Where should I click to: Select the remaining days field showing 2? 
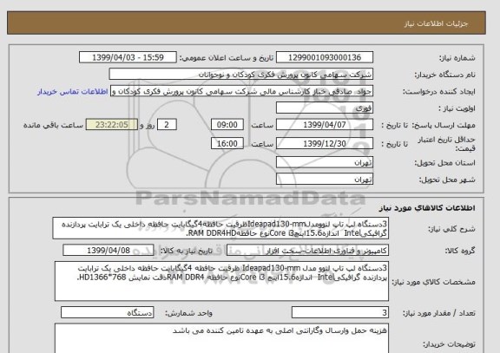coord(167,125)
